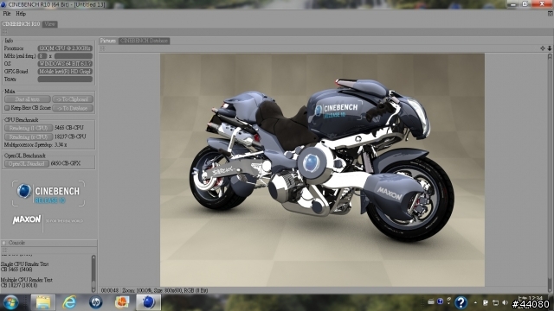Click the Cinebench sphere taskbar icon

pos(148,302)
